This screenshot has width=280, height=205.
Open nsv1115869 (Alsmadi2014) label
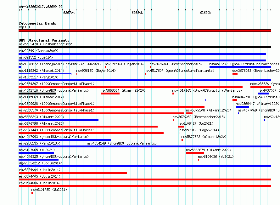click(x=42, y=97)
